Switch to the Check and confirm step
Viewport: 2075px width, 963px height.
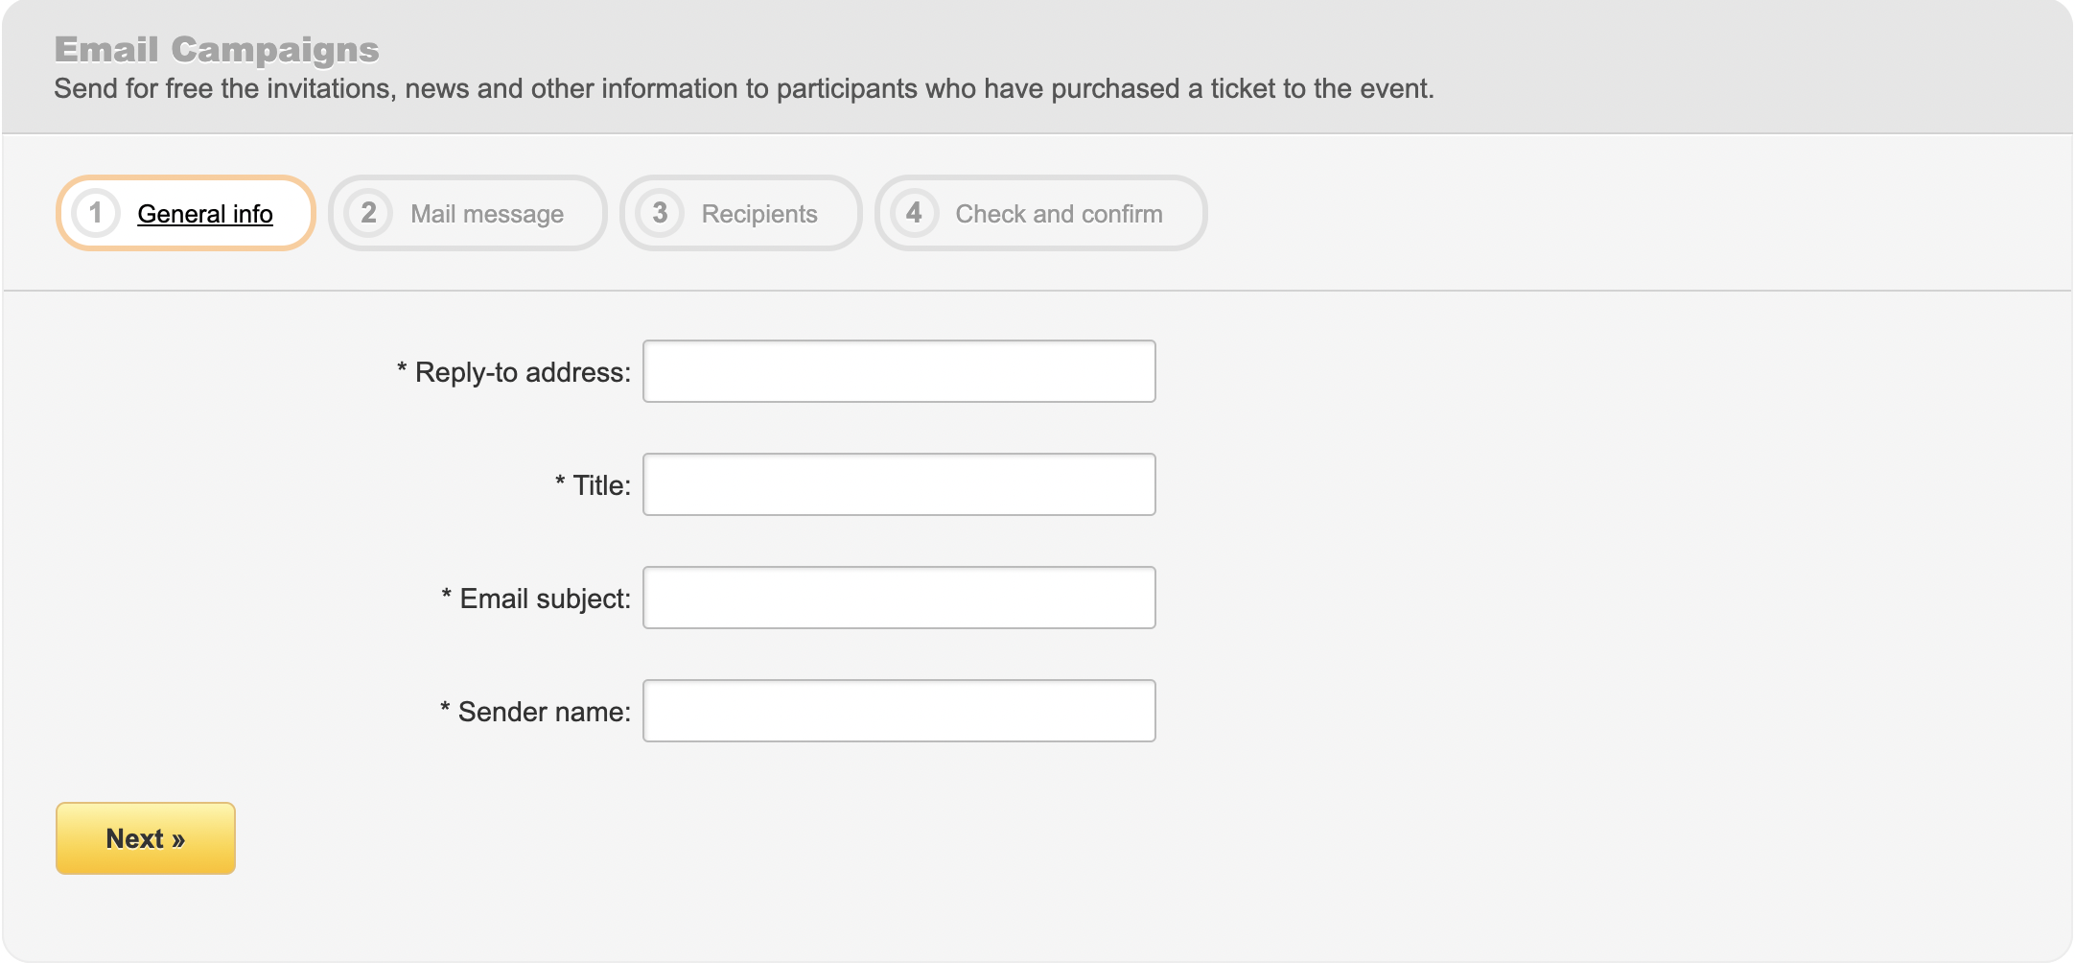[x=1040, y=213]
